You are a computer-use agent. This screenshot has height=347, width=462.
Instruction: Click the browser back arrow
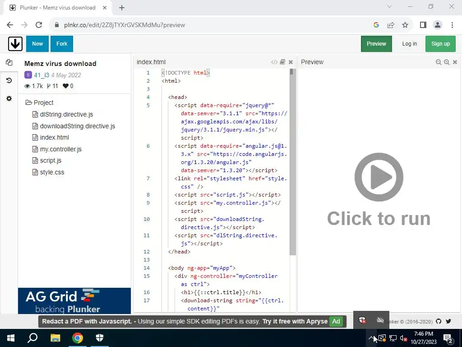click(10, 25)
